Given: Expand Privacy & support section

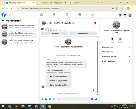Looking at the screenshot, I should pyautogui.click(x=116, y=61).
